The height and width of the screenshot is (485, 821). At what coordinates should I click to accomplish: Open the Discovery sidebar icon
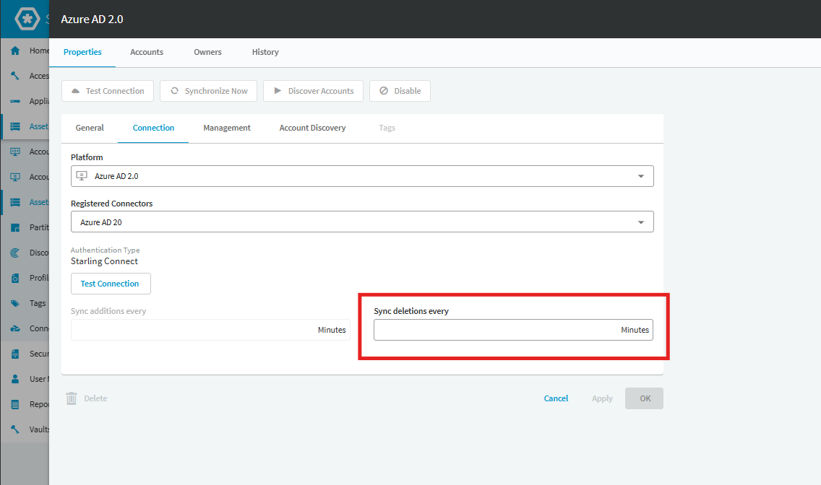click(15, 253)
